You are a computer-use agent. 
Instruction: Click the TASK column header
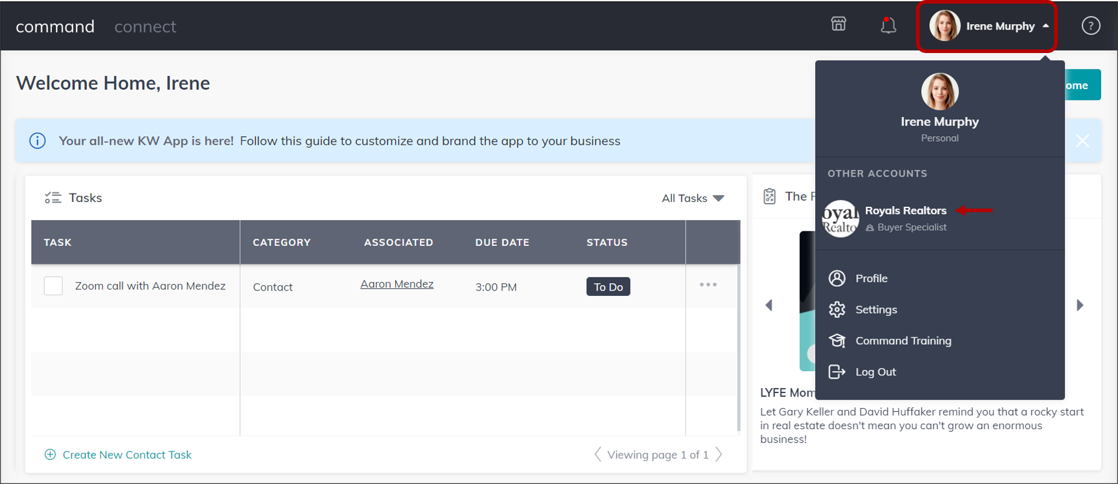(x=57, y=242)
